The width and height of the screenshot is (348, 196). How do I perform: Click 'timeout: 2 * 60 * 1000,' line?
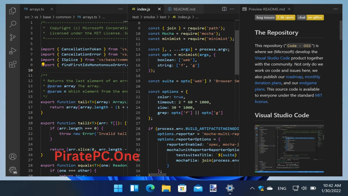pyautogui.click(x=184, y=102)
